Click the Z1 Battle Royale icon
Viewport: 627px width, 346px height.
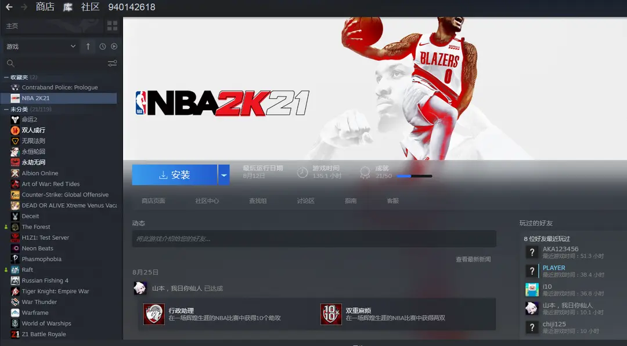coord(15,334)
